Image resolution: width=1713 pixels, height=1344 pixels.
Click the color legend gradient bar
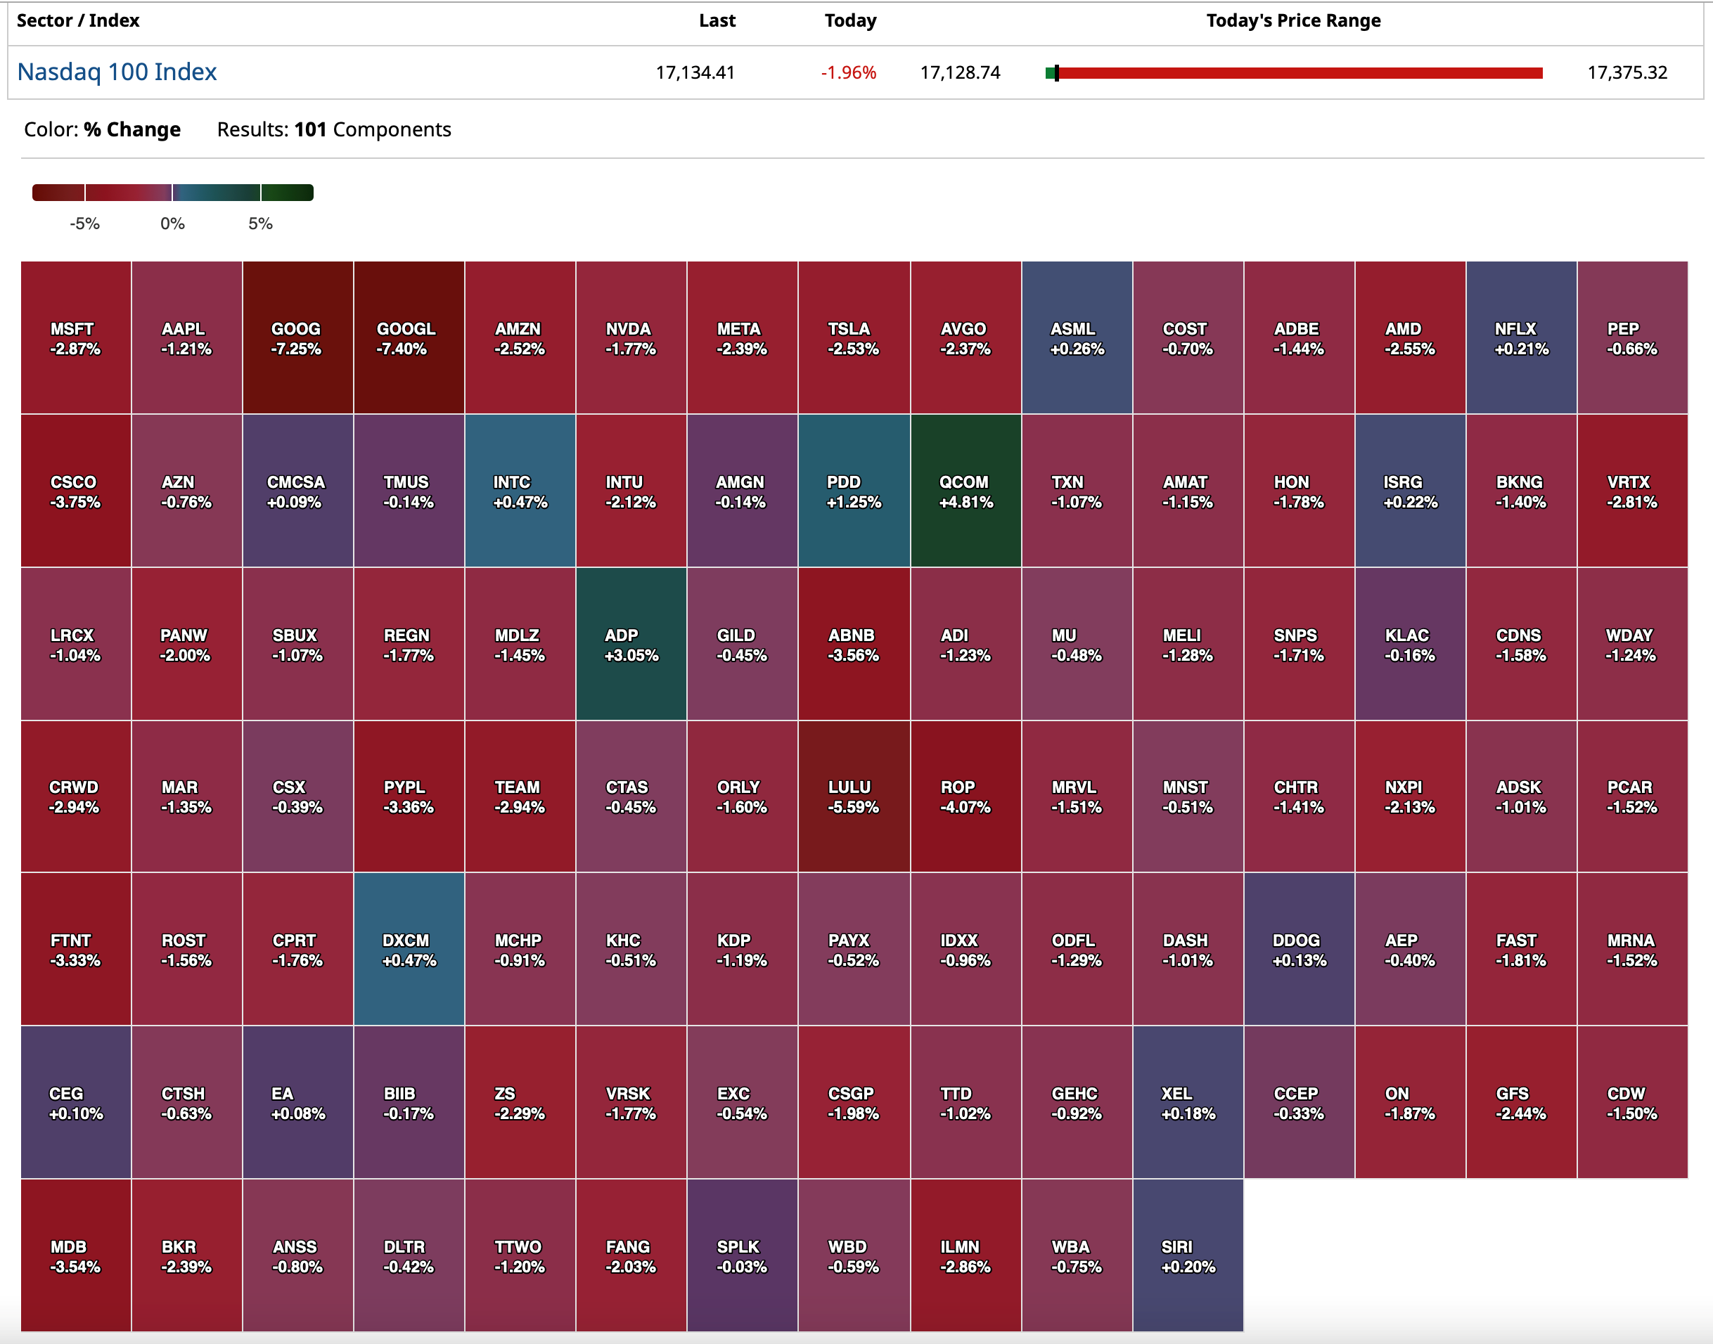tap(172, 193)
